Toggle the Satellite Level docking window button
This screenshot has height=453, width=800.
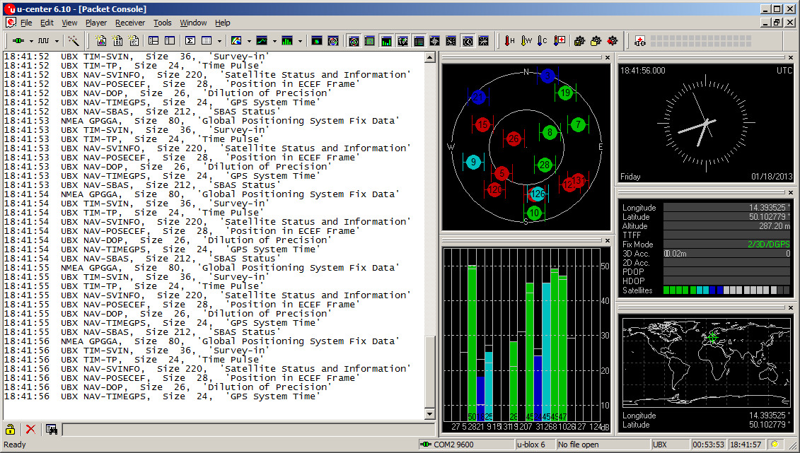tap(386, 41)
